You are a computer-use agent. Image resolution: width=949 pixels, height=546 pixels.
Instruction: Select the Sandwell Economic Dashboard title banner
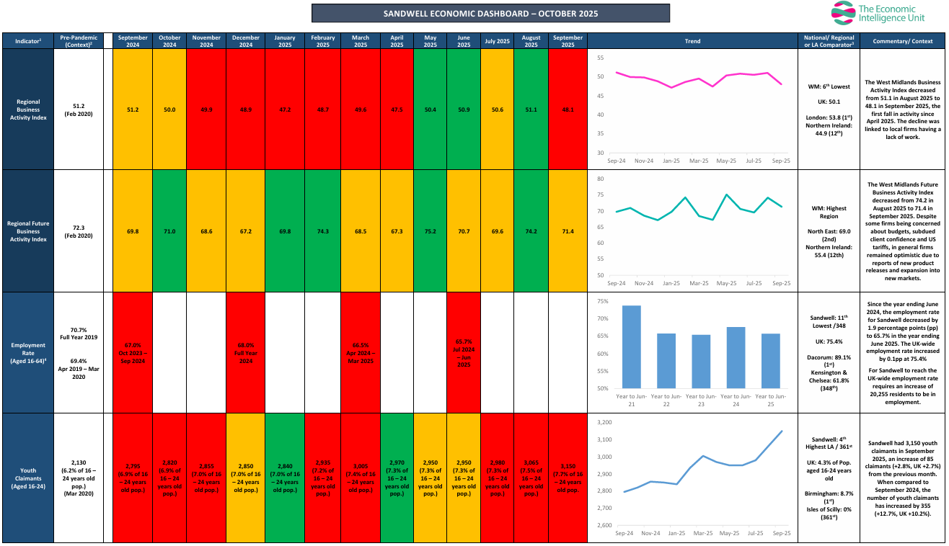click(x=490, y=13)
